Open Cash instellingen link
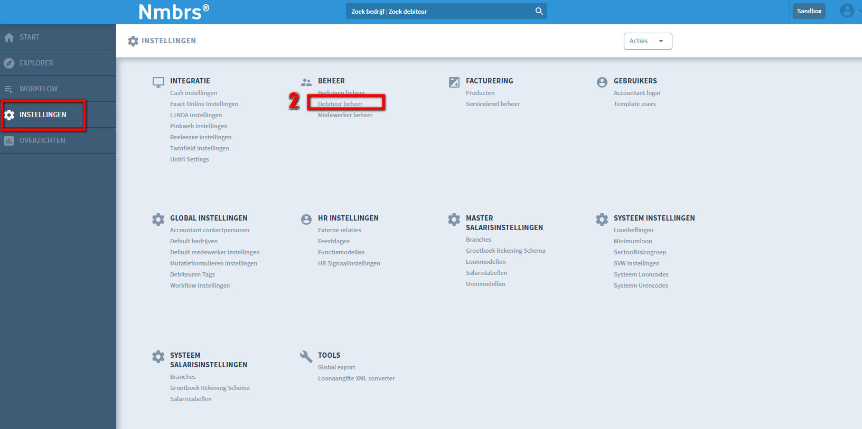The height and width of the screenshot is (429, 862). click(x=193, y=93)
